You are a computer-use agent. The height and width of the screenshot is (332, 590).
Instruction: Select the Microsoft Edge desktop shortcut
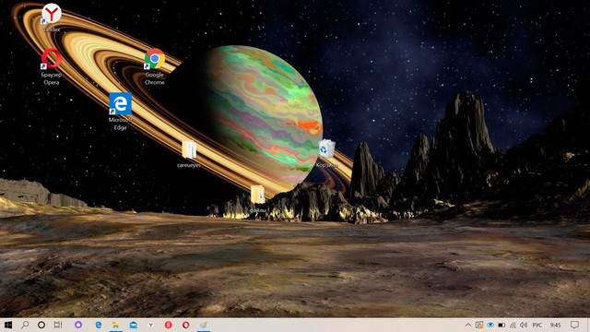point(121,112)
